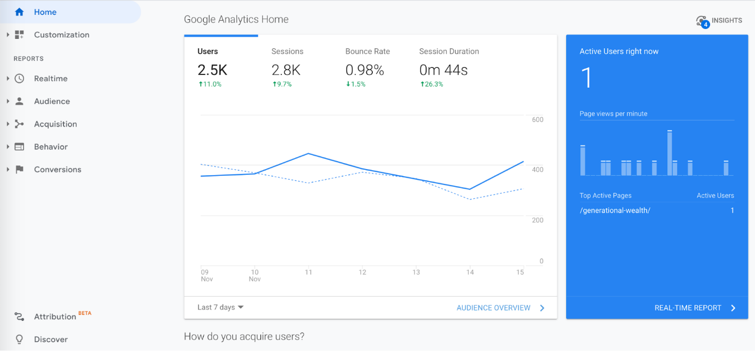Expand the Conversions section arrow
Screen dimensions: 755x351
point(8,170)
